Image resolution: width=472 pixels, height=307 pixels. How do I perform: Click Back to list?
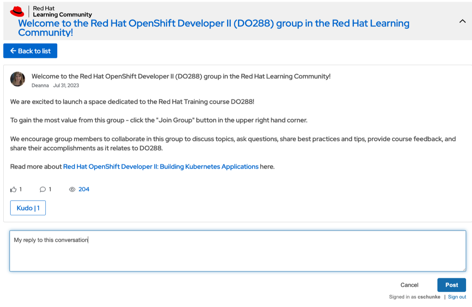30,51
